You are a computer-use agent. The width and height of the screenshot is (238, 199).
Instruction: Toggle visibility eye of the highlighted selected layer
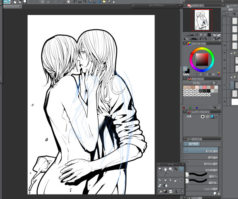tap(225, 86)
